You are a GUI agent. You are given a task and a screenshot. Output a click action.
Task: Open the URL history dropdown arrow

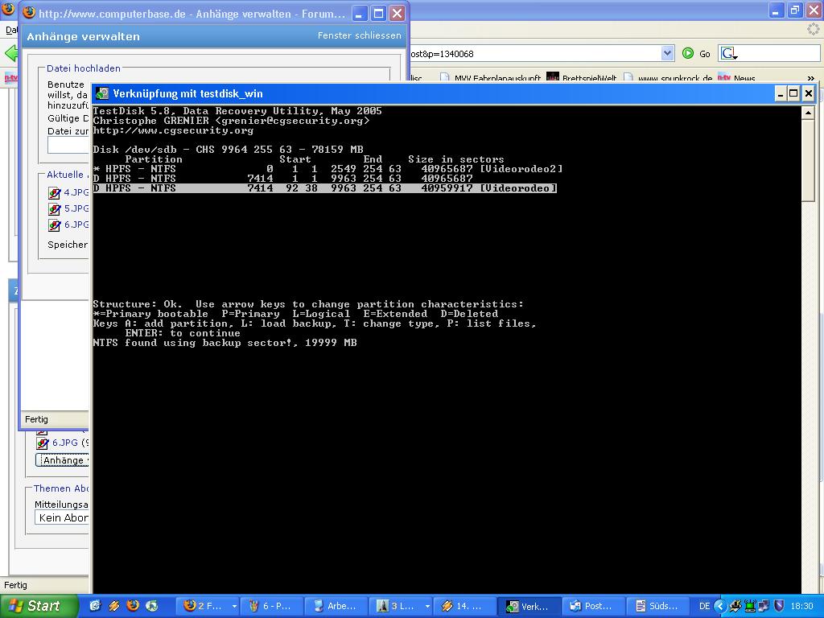667,53
